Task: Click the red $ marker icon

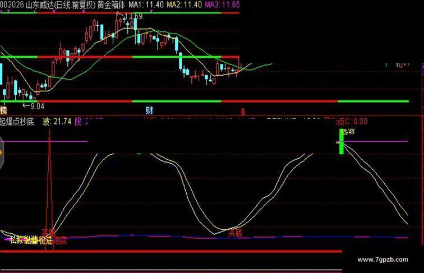Action: pyautogui.click(x=243, y=112)
